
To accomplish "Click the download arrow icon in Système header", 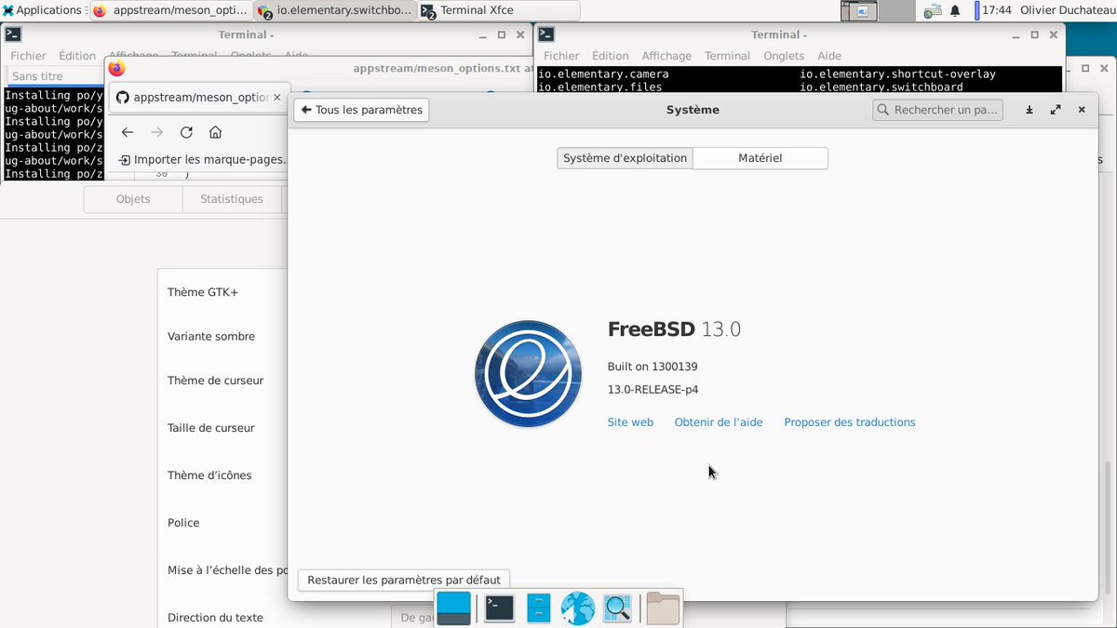I will (x=1030, y=110).
